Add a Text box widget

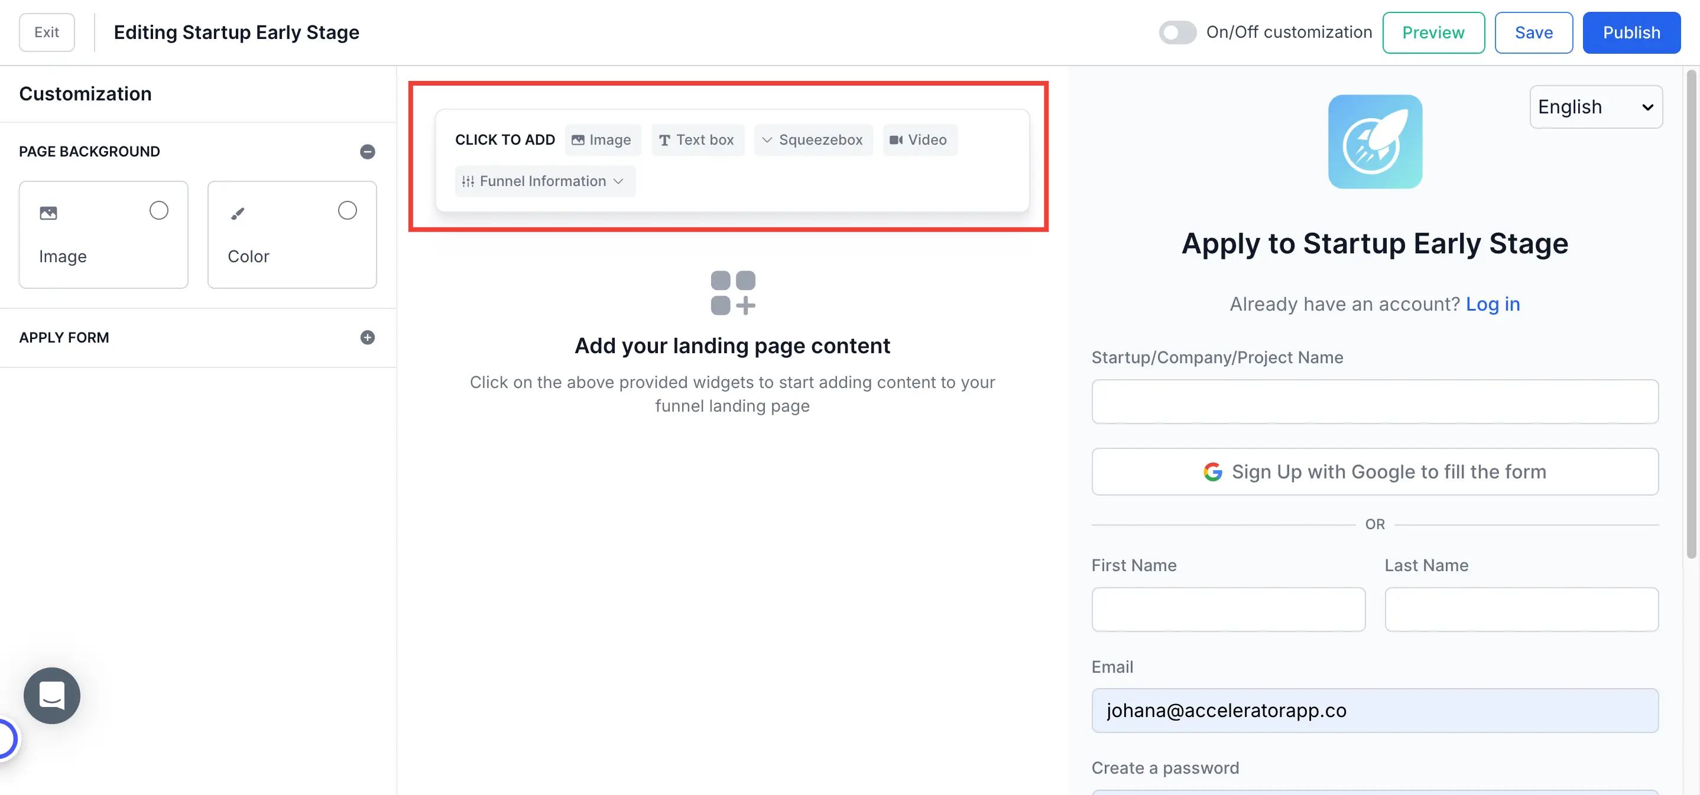(x=697, y=140)
